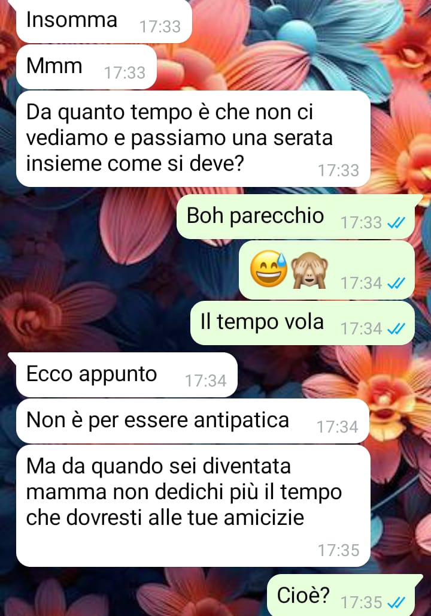Screen dimensions: 431x616
Task: Tap the 17:35 timestamp under 'amicizie'
Action: pos(338,551)
